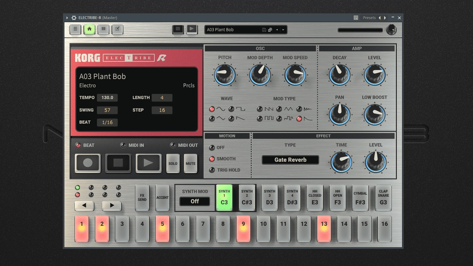473x266 pixels.
Task: Click the AMP Decay knob
Action: [339, 75]
